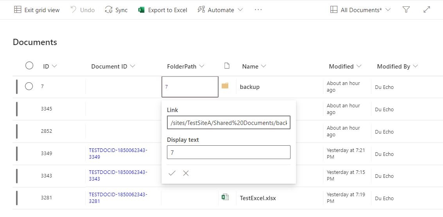The height and width of the screenshot is (217, 443).
Task: Cancel link edit with the X icon
Action: pos(186,173)
